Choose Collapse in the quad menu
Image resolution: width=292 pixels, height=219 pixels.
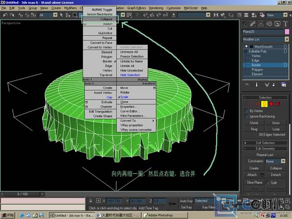pos(99,19)
